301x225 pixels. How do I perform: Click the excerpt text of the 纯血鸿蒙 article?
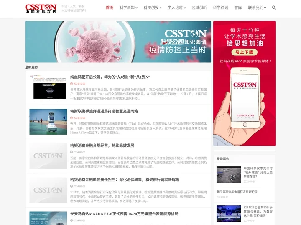coord(138,94)
